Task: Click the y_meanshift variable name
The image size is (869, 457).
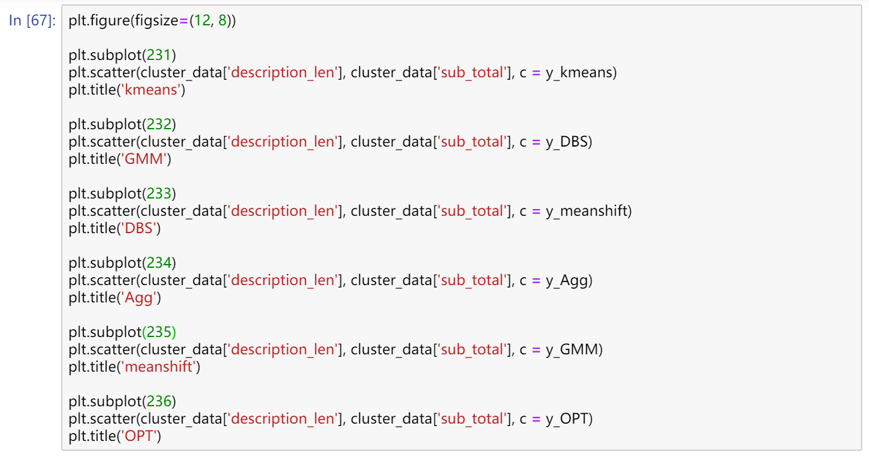Action: click(586, 211)
